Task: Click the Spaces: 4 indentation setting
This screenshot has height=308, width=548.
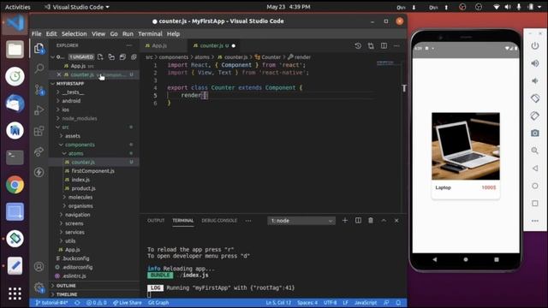Action: pos(307,303)
